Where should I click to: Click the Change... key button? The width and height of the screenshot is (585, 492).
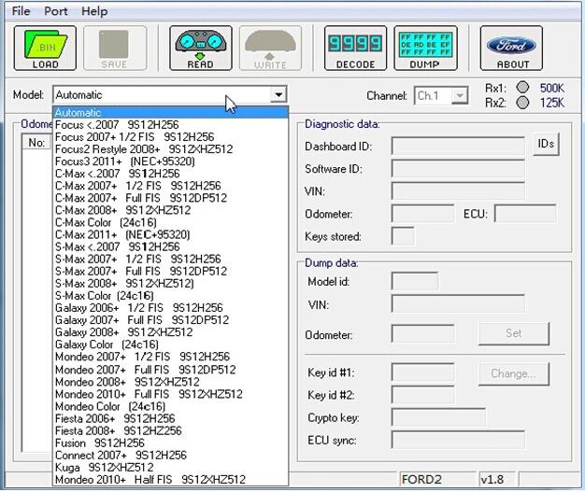click(x=514, y=373)
